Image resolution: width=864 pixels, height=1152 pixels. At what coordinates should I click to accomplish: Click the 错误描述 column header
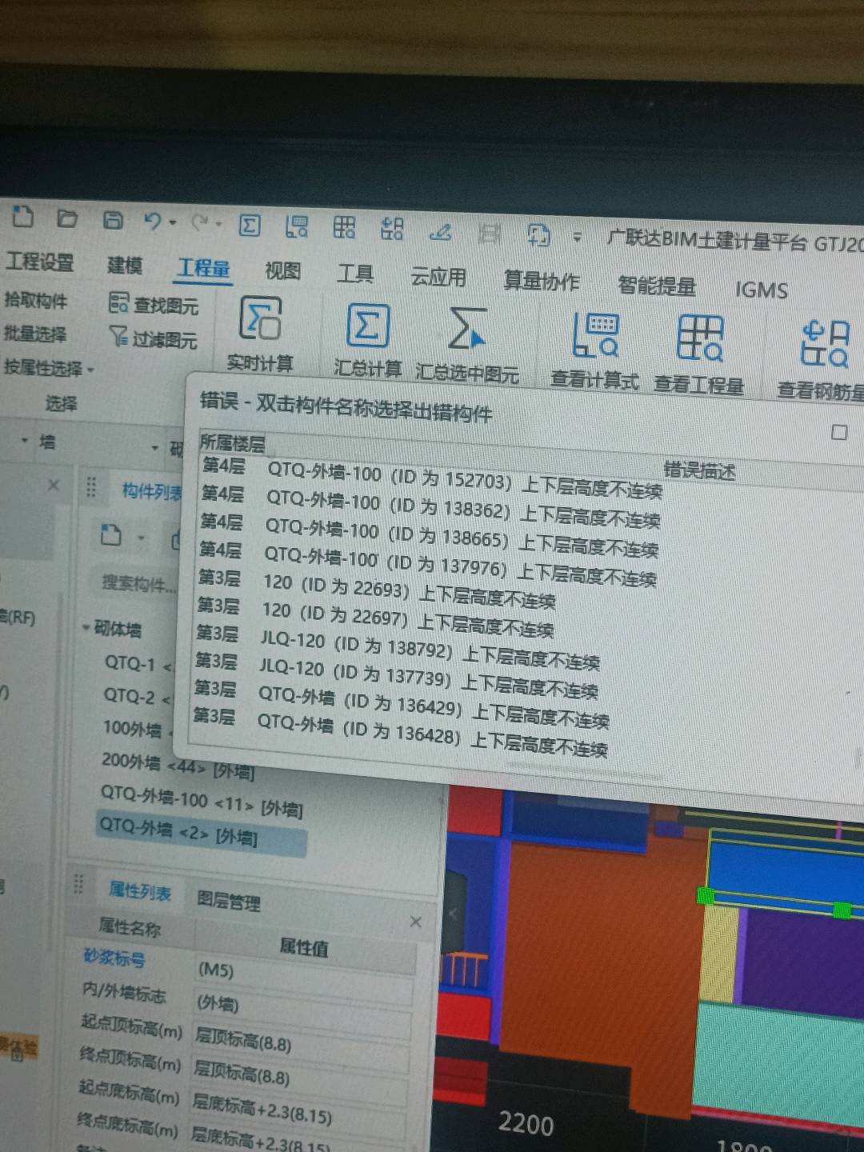pos(699,470)
